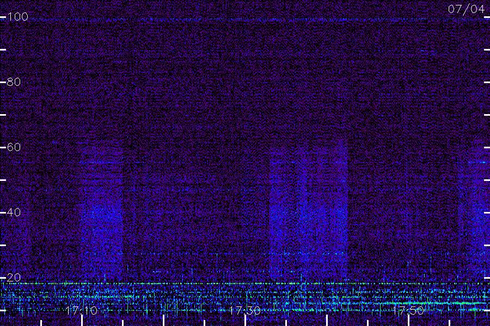Click the 40 frequency axis label
This screenshot has width=490, height=326.
tap(14, 212)
